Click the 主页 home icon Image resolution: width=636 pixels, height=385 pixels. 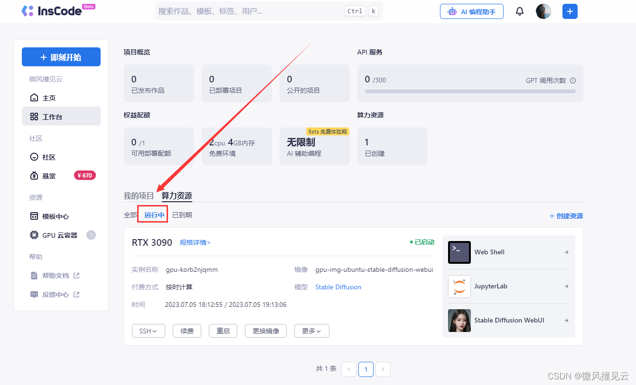[34, 98]
